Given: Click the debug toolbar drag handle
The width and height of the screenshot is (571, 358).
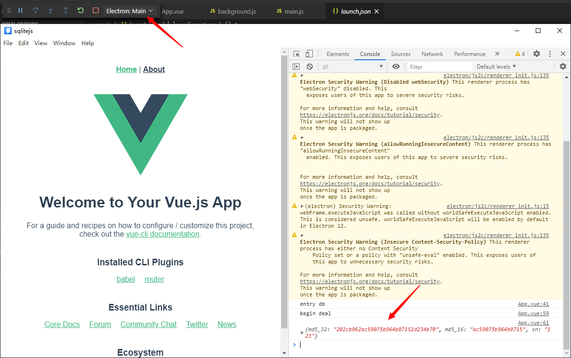Looking at the screenshot, I should [x=8, y=10].
